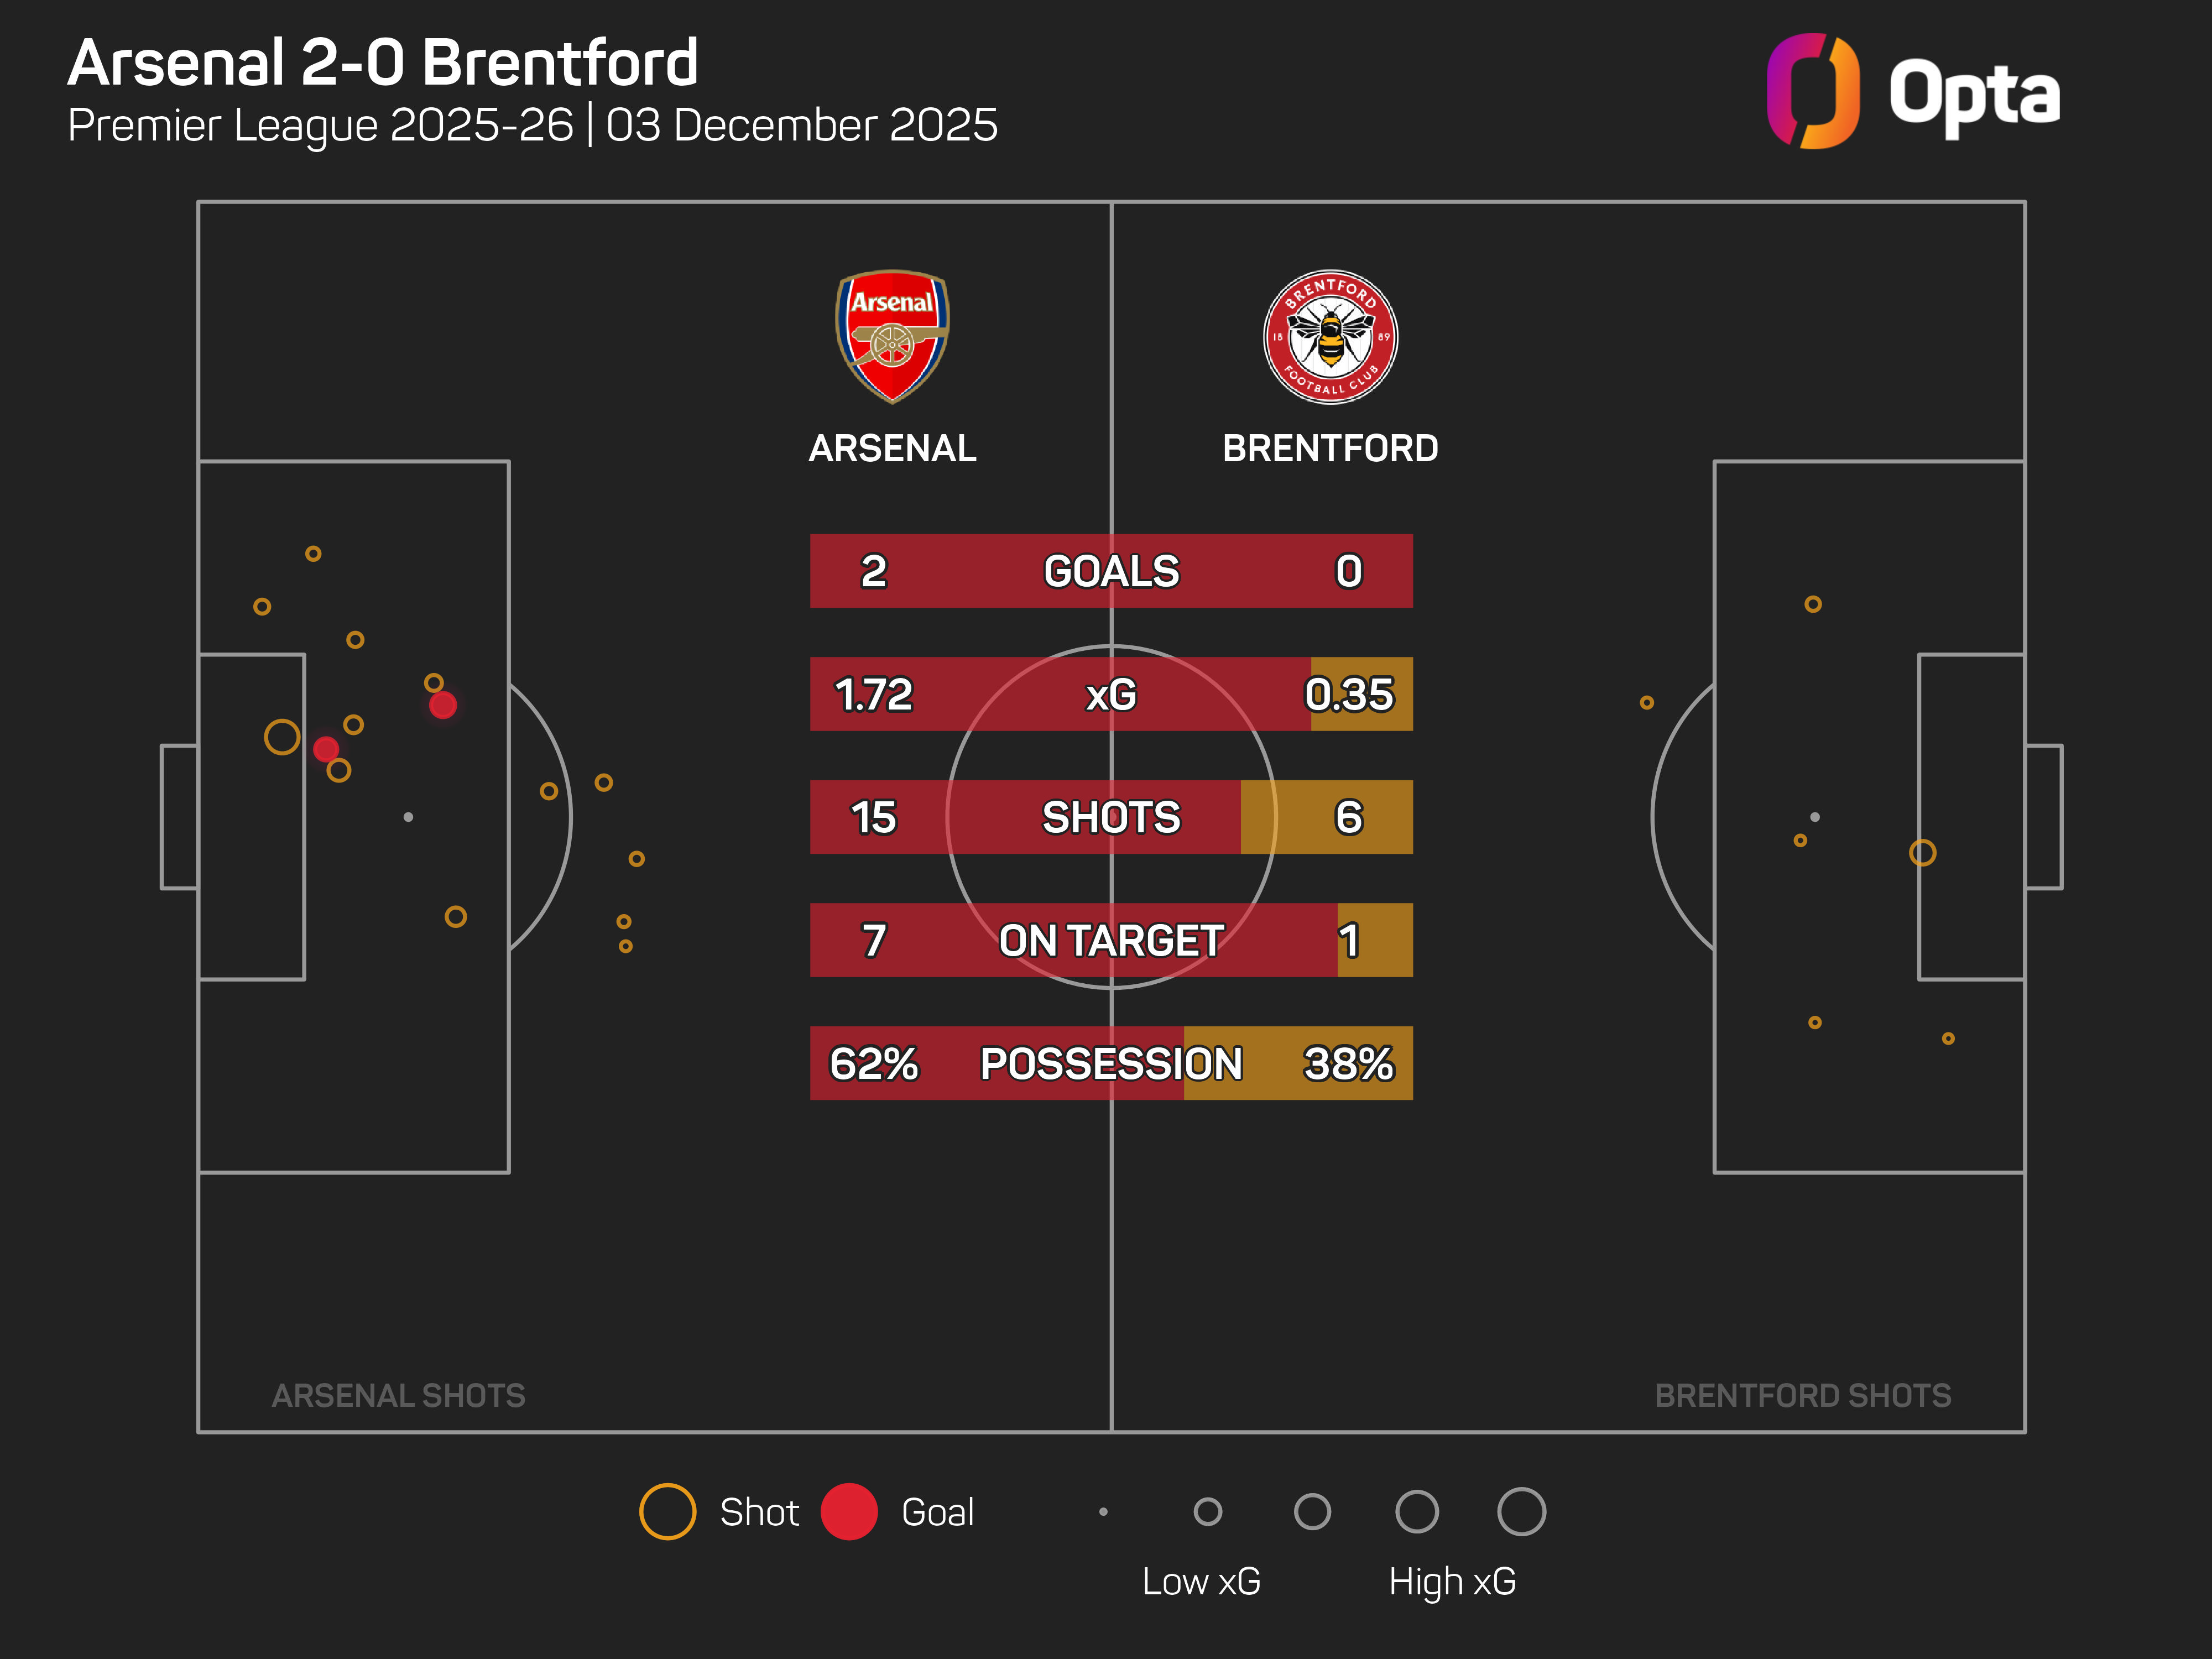The width and height of the screenshot is (2212, 1659).
Task: Select Arsenal's red goal marker nearest the six-yard box
Action: coord(326,749)
